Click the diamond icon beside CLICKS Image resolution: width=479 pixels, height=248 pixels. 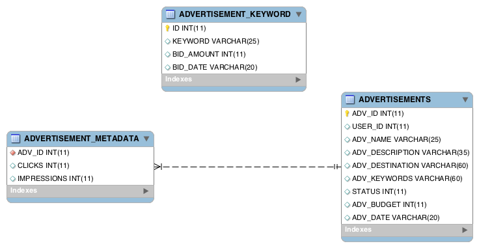[x=13, y=165]
